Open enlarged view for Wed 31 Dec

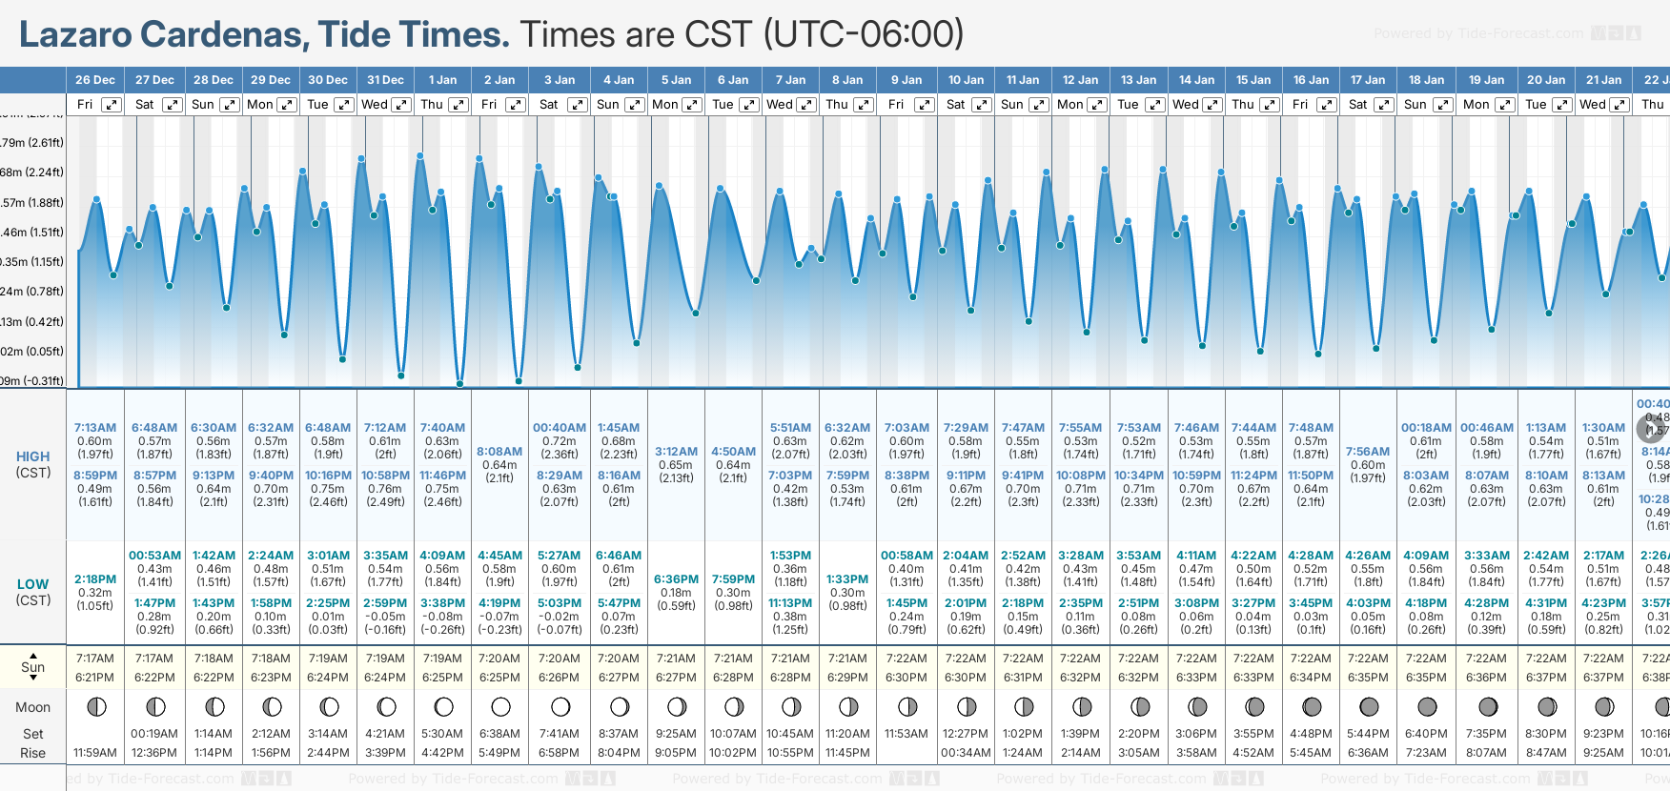[401, 105]
